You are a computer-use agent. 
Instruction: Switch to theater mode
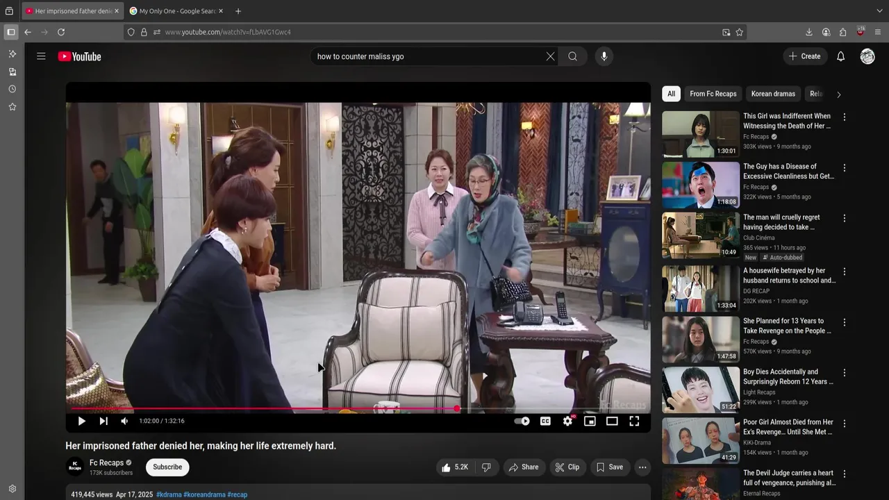[612, 421]
